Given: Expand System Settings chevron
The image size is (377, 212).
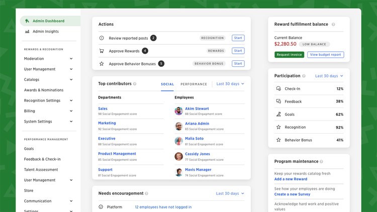Looking at the screenshot, I should coord(71,122).
